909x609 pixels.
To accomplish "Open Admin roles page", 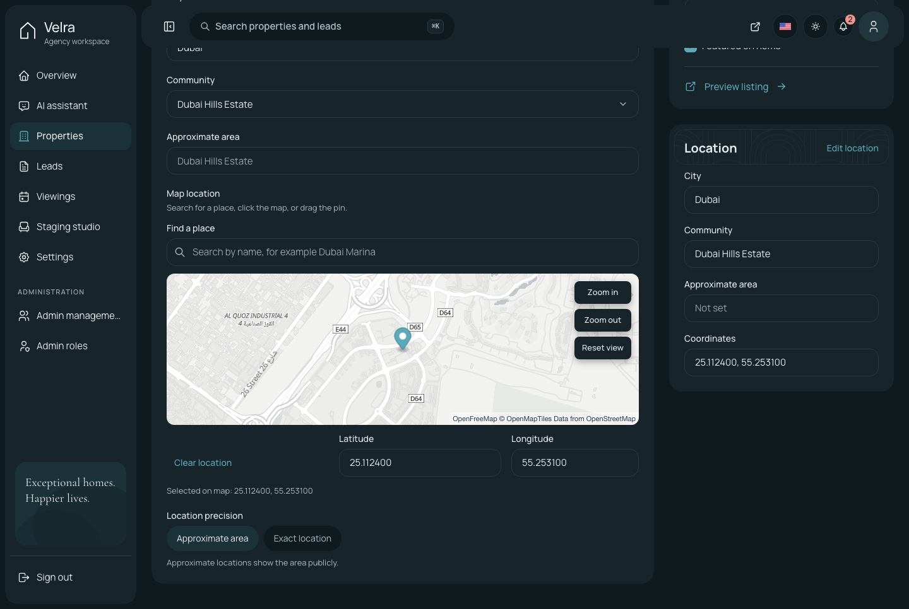I will [x=71, y=346].
